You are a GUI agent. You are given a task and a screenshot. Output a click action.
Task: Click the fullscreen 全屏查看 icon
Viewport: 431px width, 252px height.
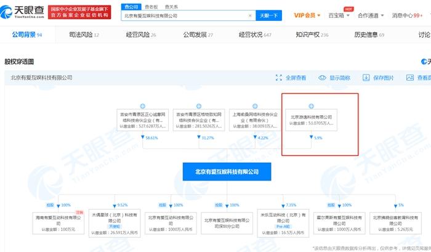click(x=279, y=78)
